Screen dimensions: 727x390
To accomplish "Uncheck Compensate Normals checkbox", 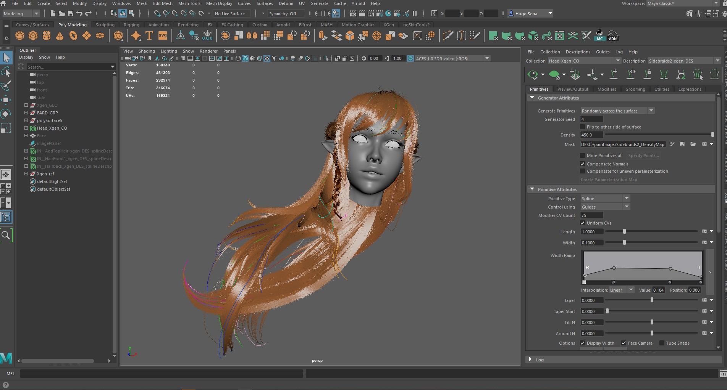I will pyautogui.click(x=583, y=164).
